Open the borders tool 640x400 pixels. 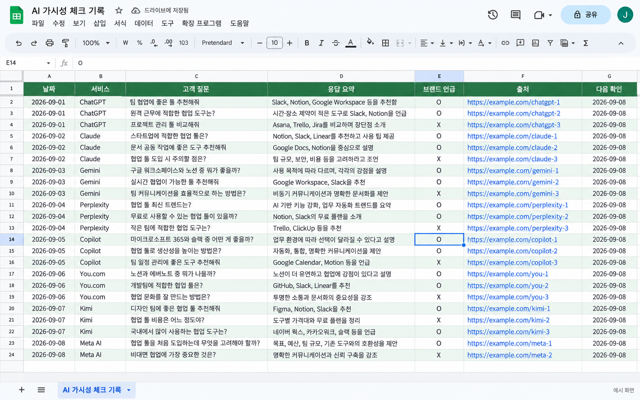(385, 43)
